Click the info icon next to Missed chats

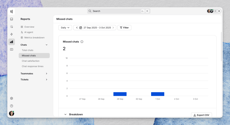click(x=82, y=42)
